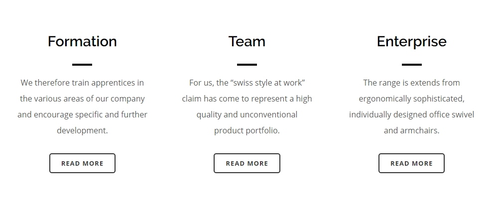Open Read More for the Team section

tap(247, 163)
